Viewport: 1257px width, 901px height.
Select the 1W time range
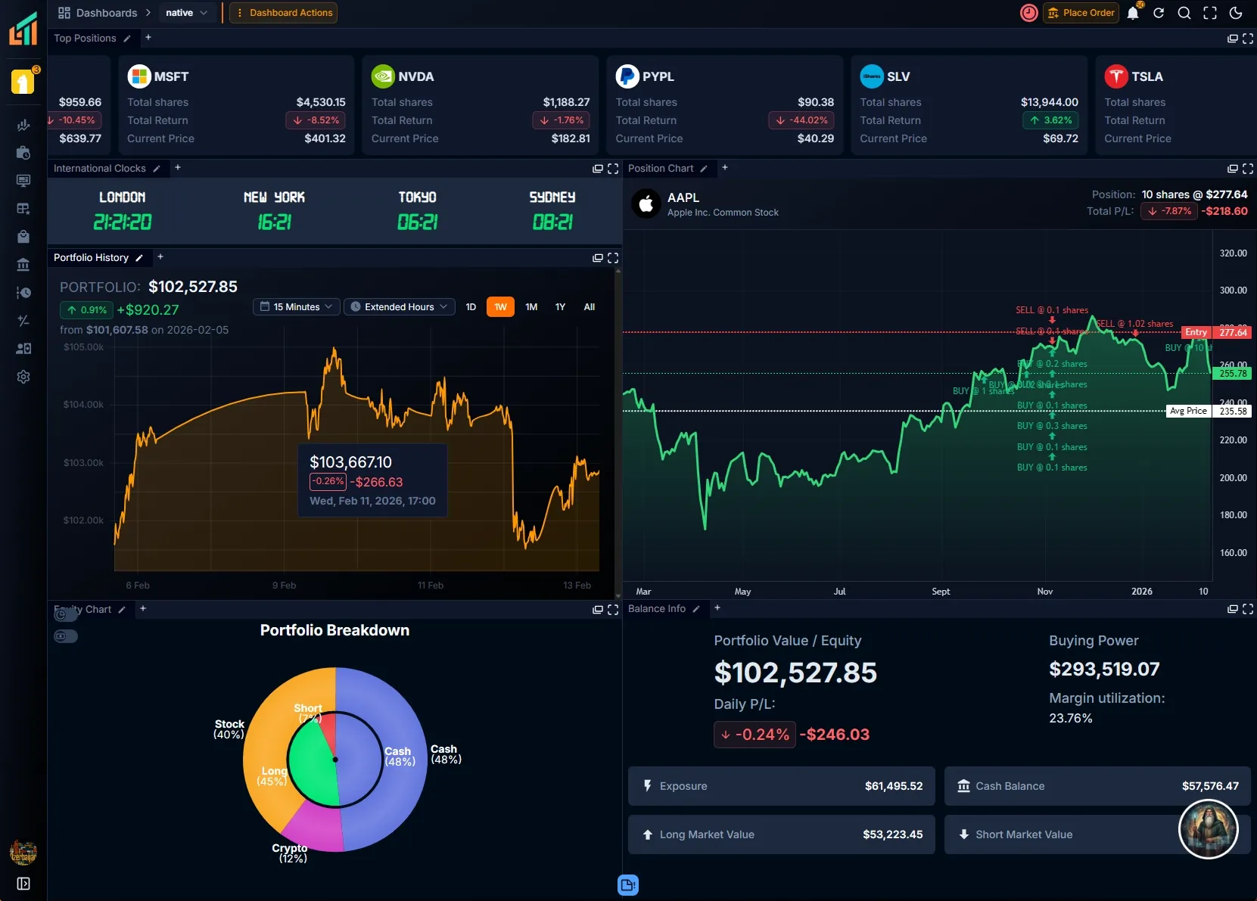coord(500,307)
